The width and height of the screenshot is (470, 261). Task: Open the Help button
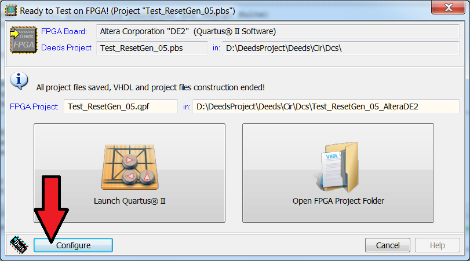click(438, 245)
